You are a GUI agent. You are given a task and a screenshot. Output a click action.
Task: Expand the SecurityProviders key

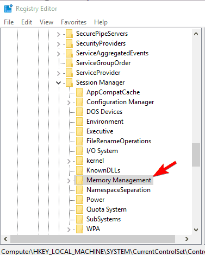pos(58,44)
